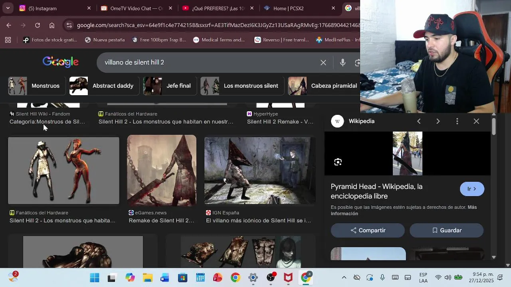Open Microsoft Store from taskbar
The height and width of the screenshot is (287, 511).
(x=182, y=278)
